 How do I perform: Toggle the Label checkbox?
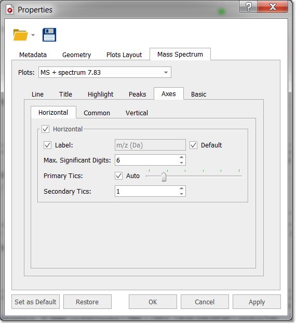point(47,145)
